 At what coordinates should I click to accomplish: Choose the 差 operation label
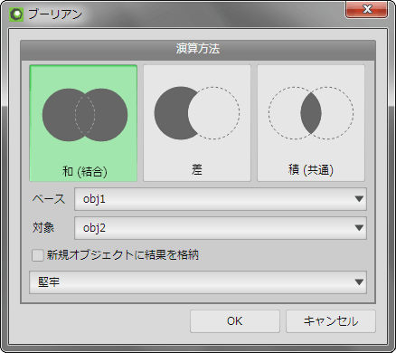point(197,169)
